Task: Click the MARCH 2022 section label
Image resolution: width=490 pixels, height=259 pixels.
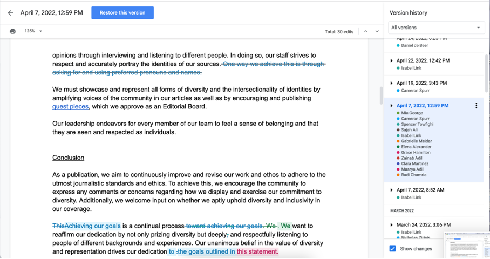Action: point(402,211)
